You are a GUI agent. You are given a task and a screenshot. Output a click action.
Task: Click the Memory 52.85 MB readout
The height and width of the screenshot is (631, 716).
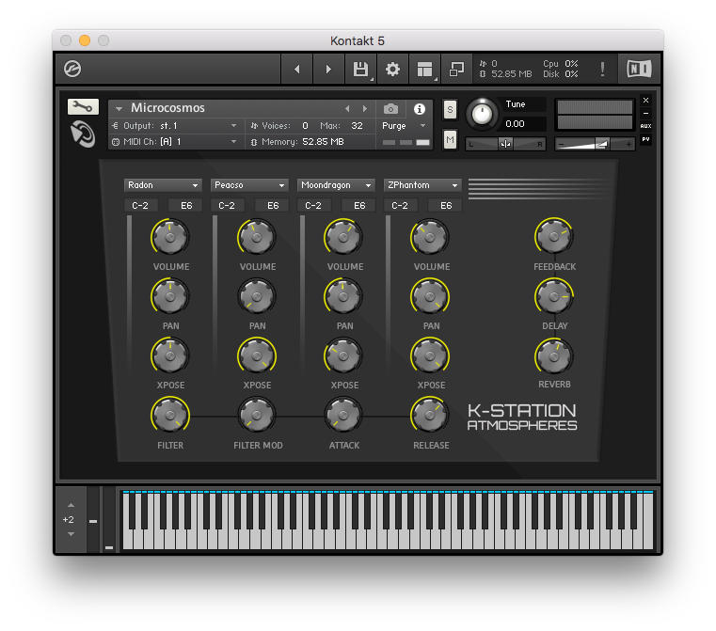(296, 142)
